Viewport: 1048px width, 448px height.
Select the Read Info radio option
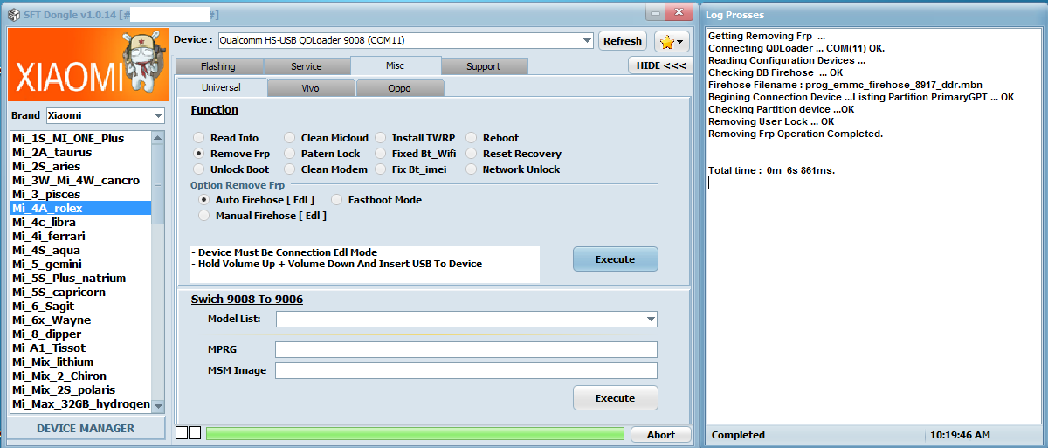pos(226,138)
